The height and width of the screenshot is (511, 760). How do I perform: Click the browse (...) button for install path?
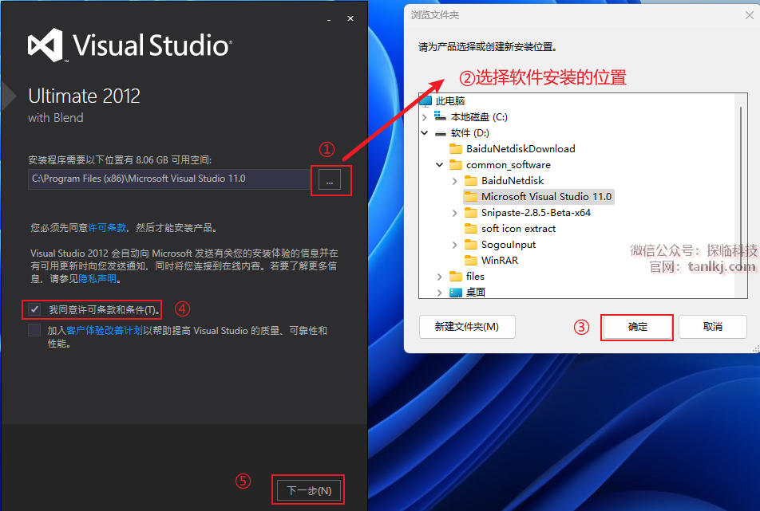pos(330,180)
